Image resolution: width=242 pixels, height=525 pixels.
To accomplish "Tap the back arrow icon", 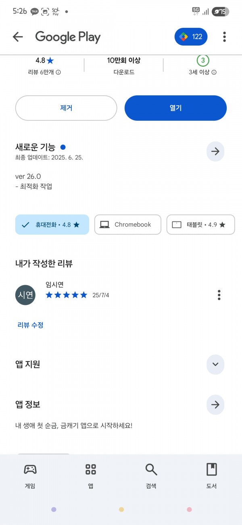I will [x=18, y=37].
